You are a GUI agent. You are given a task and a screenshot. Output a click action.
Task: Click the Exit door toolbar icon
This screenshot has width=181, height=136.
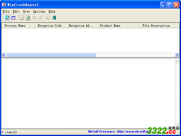point(54,18)
